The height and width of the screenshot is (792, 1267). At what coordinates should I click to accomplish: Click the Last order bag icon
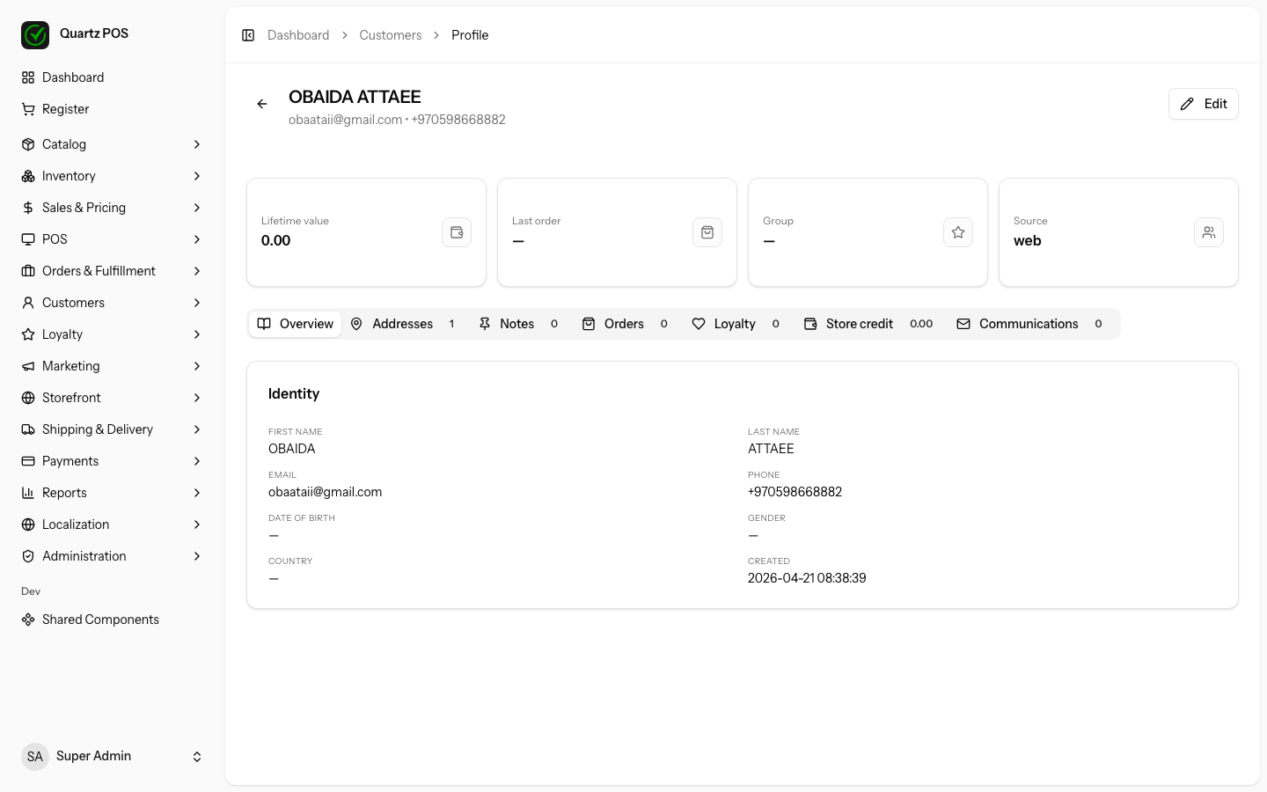point(707,232)
